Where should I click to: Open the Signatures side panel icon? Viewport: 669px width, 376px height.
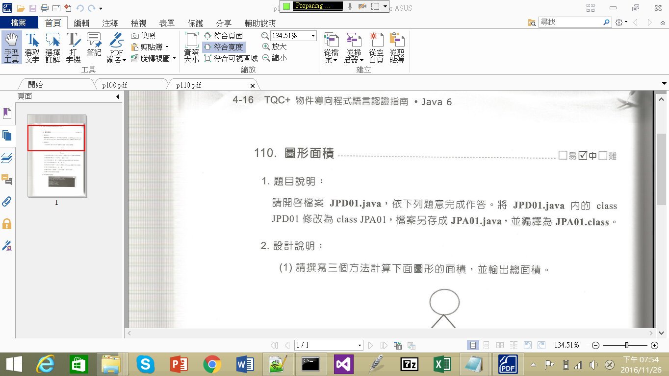point(7,245)
